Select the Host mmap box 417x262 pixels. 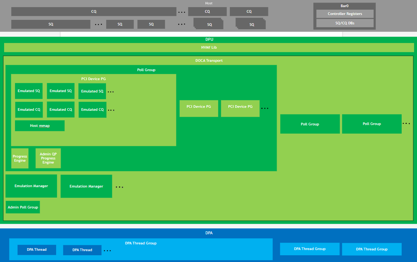(x=40, y=126)
